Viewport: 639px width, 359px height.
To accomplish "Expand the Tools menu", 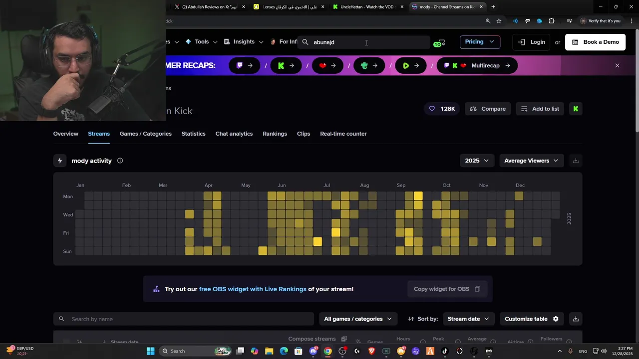I will tap(201, 42).
